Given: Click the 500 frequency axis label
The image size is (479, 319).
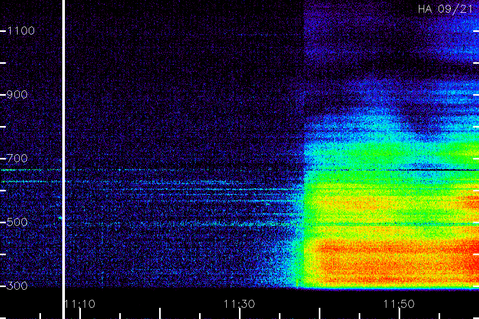Looking at the screenshot, I should click(17, 222).
